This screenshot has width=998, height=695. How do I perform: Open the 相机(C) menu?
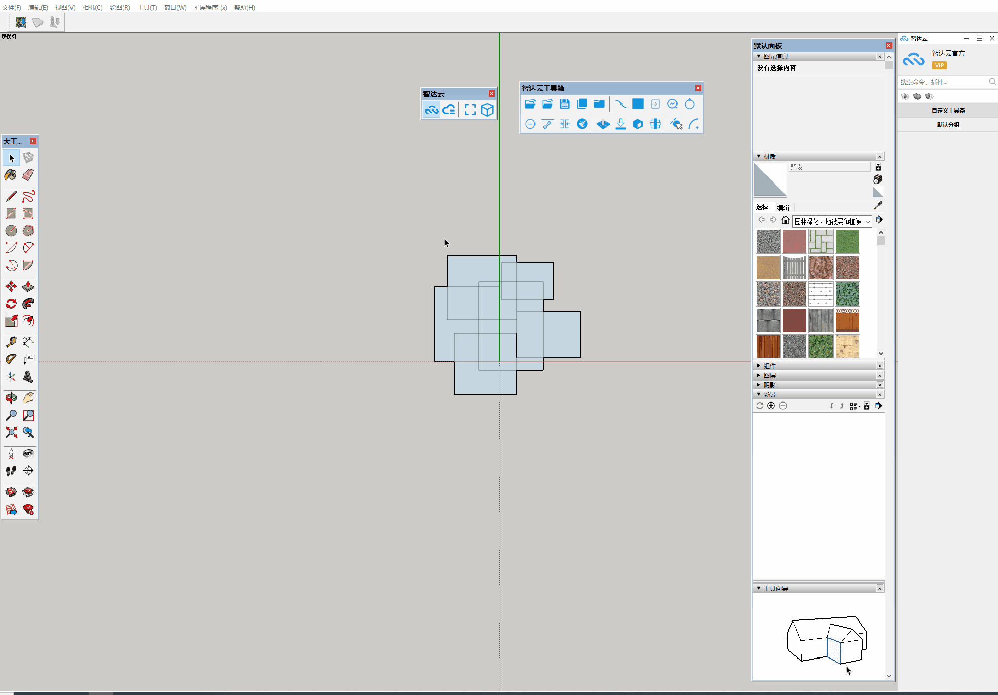tap(92, 7)
